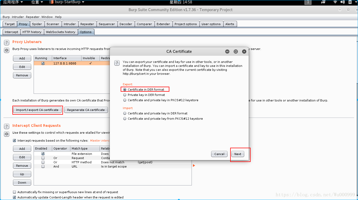The image size is (358, 200).
Task: Switch to the Spider tab
Action: [37, 24]
